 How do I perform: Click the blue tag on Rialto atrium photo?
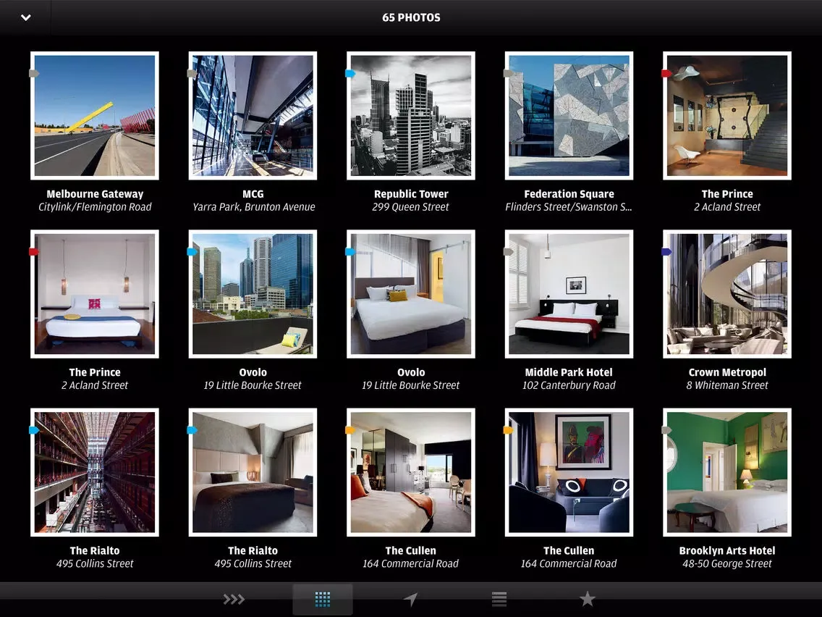pos(34,430)
